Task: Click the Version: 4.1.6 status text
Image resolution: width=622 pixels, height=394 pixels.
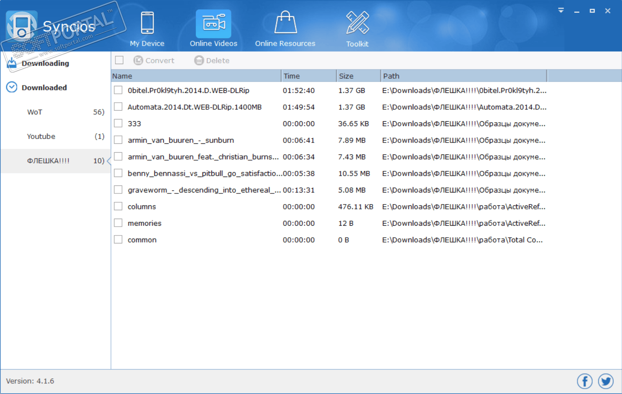Action: [30, 381]
